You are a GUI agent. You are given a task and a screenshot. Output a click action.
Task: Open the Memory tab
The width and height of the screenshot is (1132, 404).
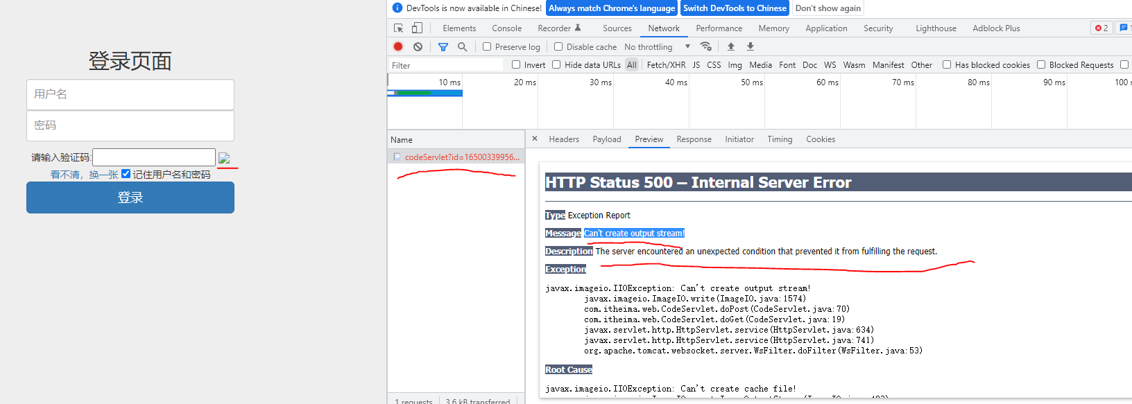tap(773, 28)
